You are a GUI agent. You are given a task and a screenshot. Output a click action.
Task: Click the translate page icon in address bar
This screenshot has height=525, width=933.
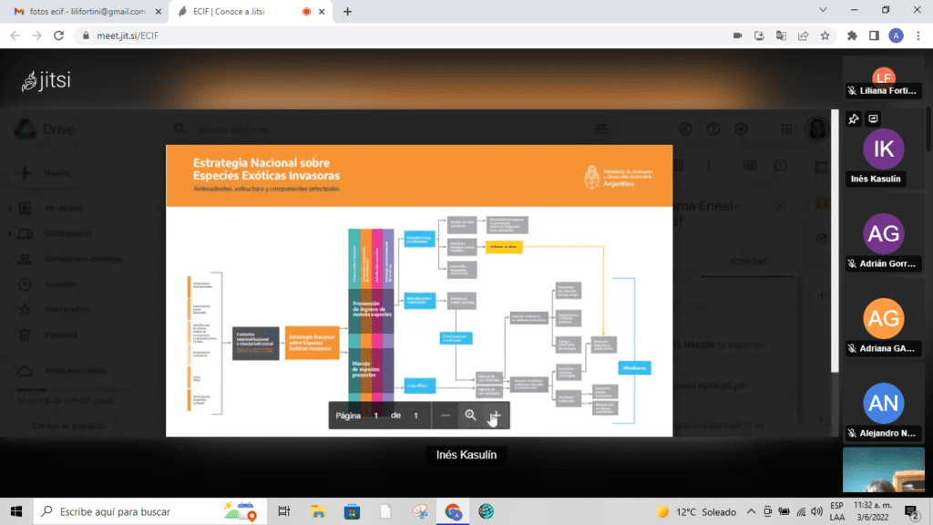[x=781, y=36]
